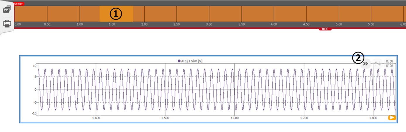
Task: Click the 1.700 label on graph time axis
Action: pos(304,118)
